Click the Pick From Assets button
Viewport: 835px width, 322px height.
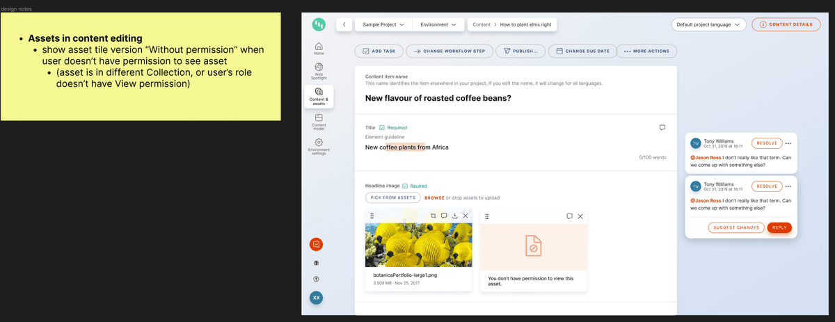pos(393,198)
